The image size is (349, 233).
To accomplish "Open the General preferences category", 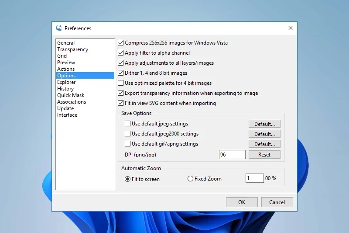I will pyautogui.click(x=66, y=43).
